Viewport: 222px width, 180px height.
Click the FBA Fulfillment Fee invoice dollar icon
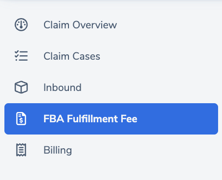pos(21,118)
